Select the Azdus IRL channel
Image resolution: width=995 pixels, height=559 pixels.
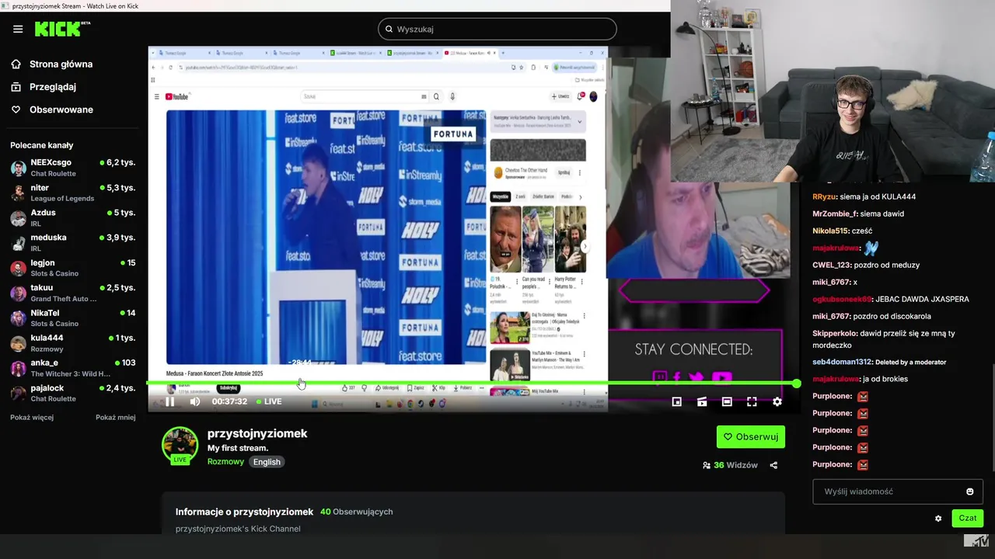tap(73, 217)
